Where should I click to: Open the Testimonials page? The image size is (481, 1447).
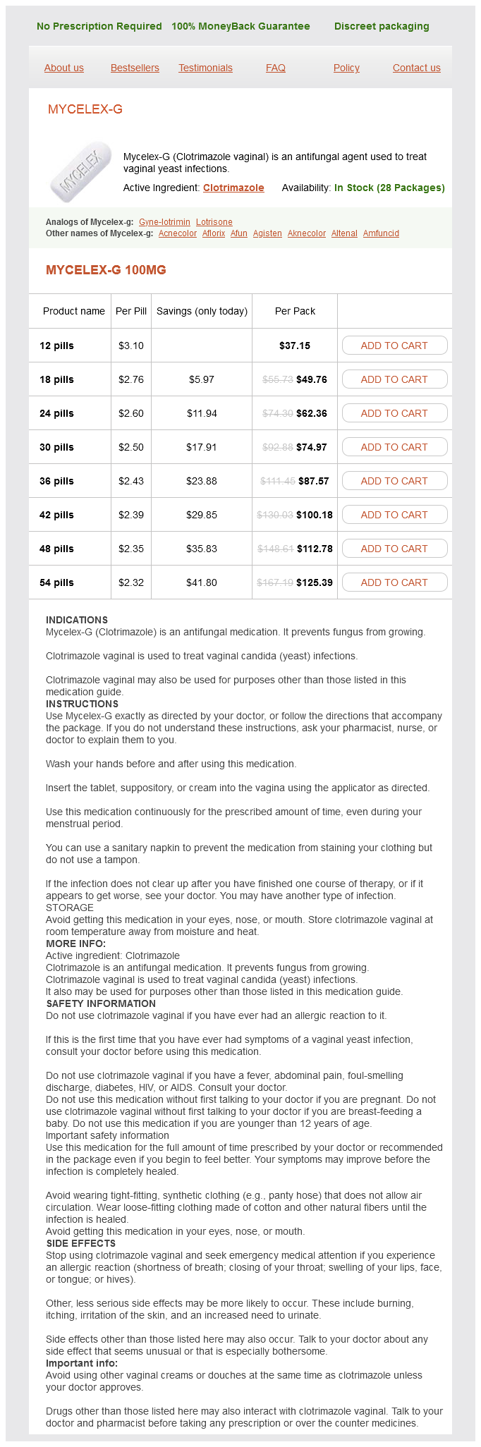pyautogui.click(x=205, y=68)
